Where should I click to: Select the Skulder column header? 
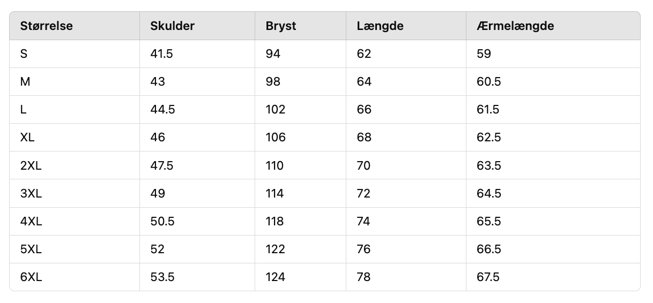tap(172, 26)
